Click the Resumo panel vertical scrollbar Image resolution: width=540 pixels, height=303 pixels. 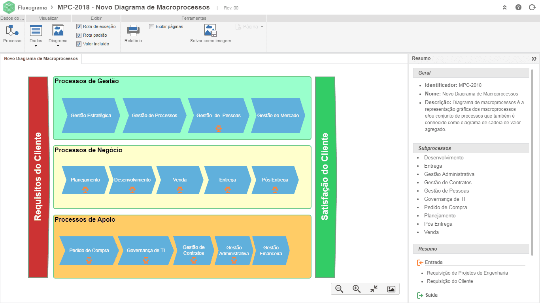click(x=532, y=162)
